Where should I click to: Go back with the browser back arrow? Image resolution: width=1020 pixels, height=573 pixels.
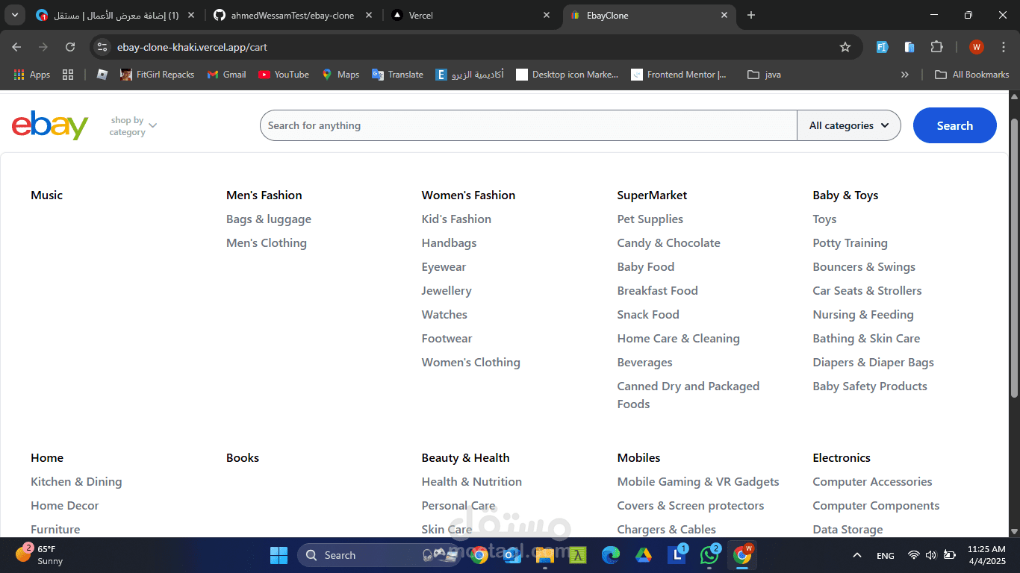[x=16, y=47]
